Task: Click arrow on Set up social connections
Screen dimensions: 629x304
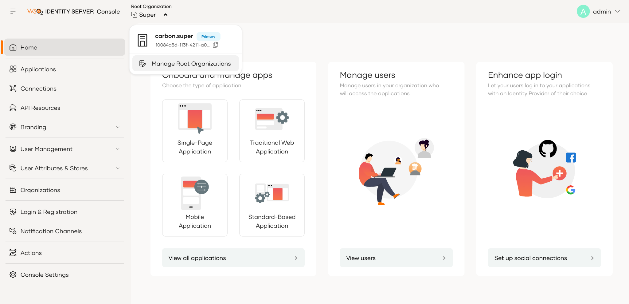Action: 592,258
